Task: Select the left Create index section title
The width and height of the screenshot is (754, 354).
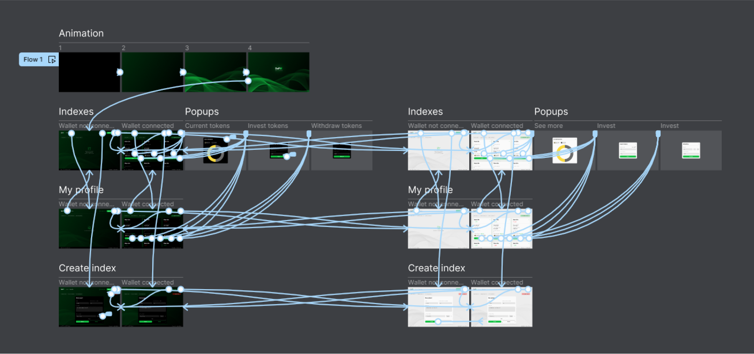Action: [87, 268]
